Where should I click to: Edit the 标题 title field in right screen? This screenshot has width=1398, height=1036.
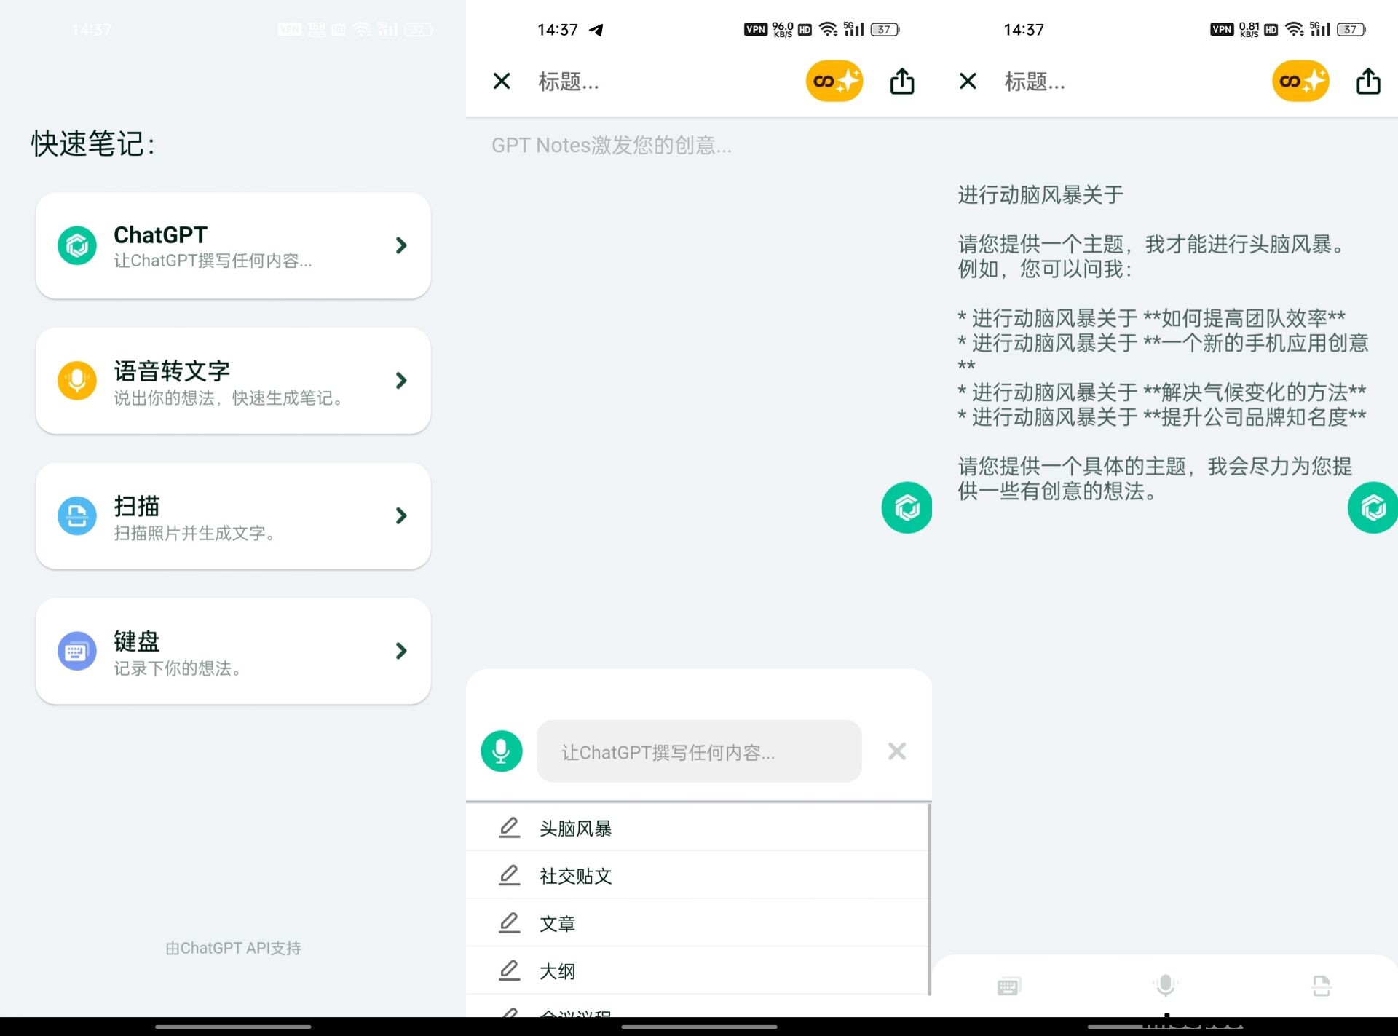pyautogui.click(x=1035, y=82)
